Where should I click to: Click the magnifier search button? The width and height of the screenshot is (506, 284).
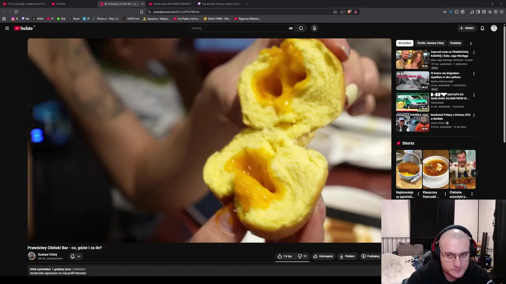[x=301, y=28]
